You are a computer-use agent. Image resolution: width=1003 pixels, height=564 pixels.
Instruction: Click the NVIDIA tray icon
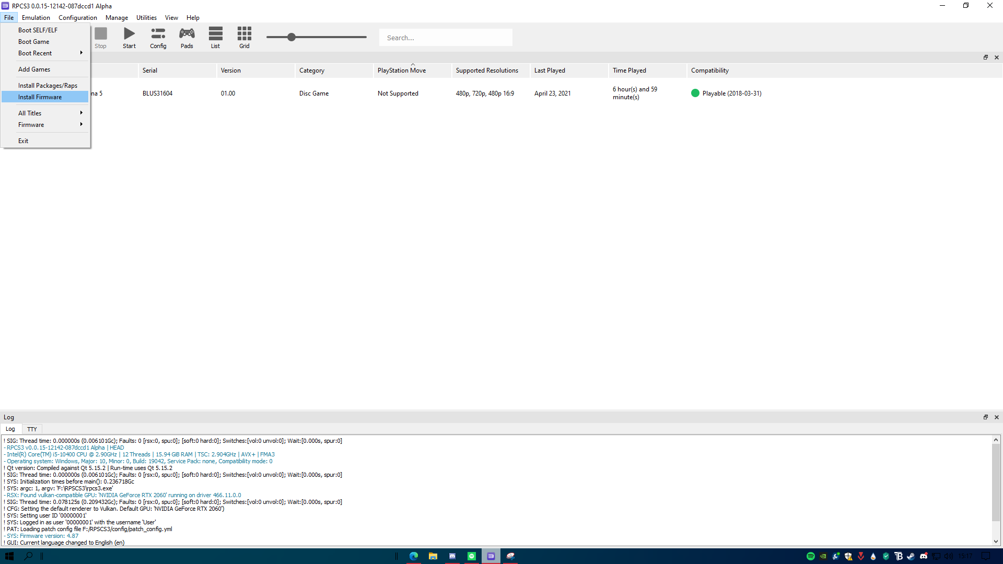click(823, 556)
